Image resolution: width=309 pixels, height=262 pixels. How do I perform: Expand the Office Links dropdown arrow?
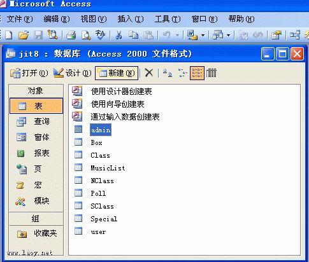203,35
